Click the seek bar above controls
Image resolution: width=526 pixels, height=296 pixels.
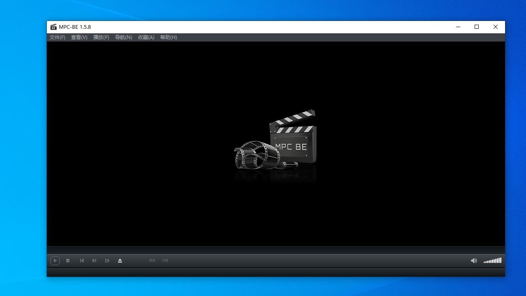point(276,250)
